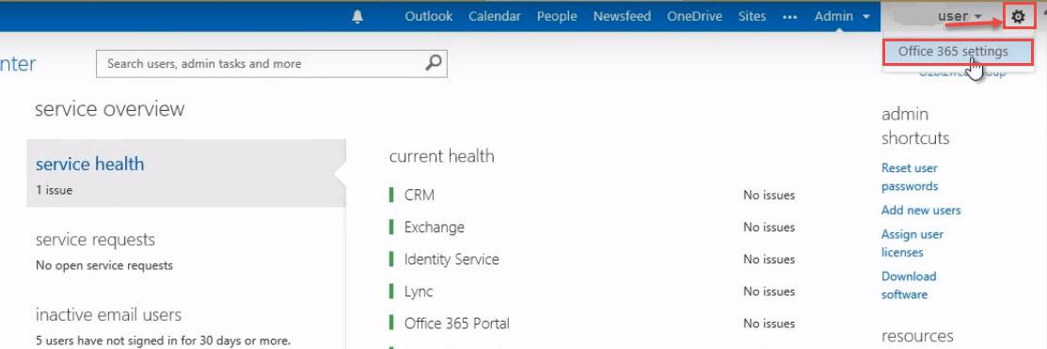Select the service health panel
This screenshot has height=349, width=1047.
coord(186,173)
